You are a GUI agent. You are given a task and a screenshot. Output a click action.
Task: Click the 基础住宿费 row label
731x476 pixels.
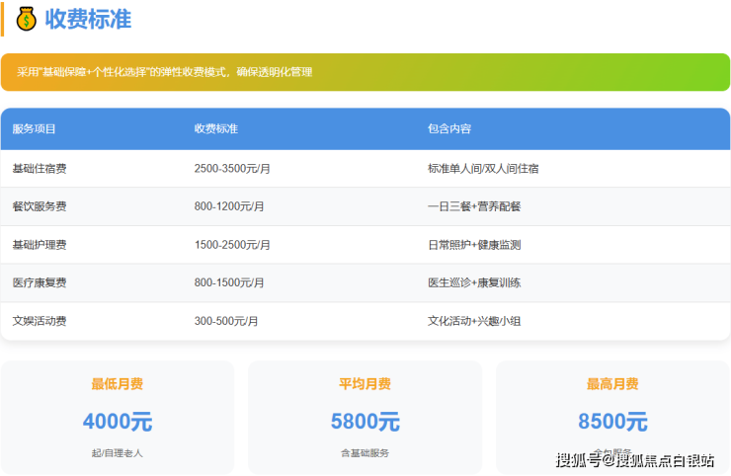coord(40,169)
